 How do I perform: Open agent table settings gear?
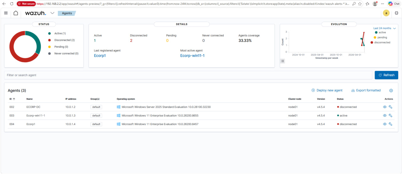[391, 90]
